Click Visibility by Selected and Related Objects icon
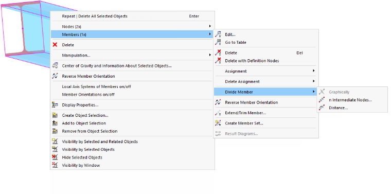This screenshot has width=391, height=194. coord(55,142)
